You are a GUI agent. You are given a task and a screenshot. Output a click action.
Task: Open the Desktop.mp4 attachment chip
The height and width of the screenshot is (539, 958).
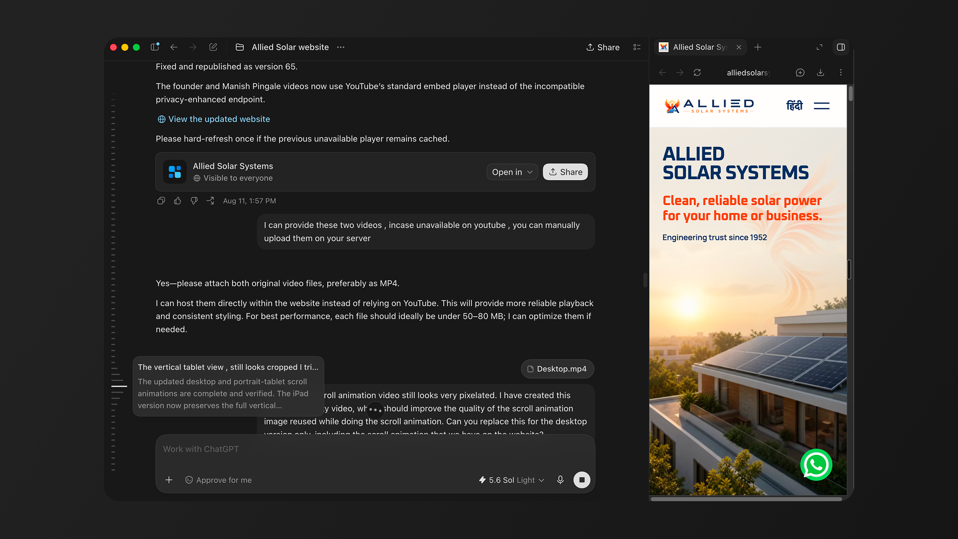(558, 369)
